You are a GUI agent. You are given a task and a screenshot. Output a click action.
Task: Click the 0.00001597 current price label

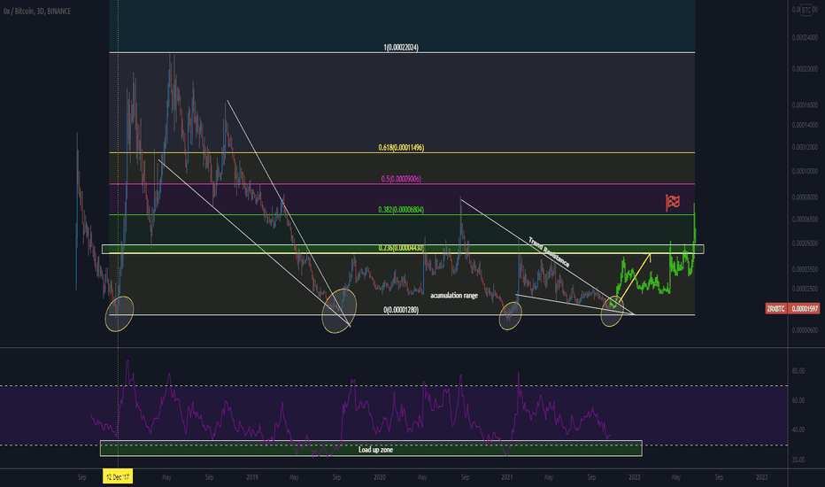click(x=805, y=308)
